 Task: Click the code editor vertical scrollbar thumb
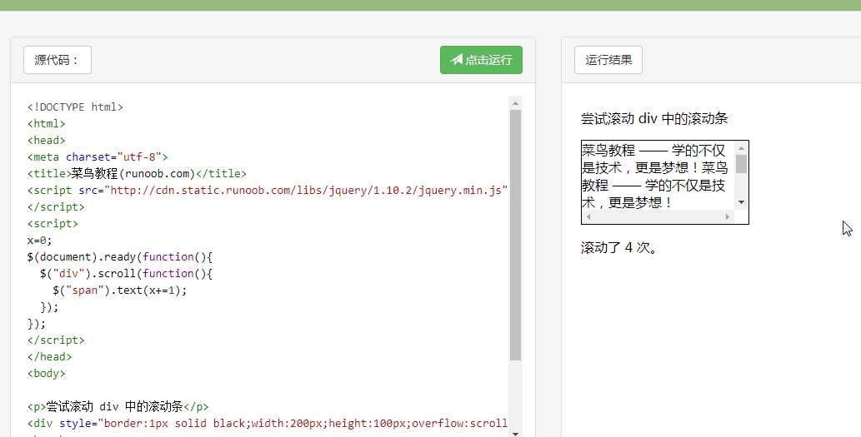tap(515, 235)
